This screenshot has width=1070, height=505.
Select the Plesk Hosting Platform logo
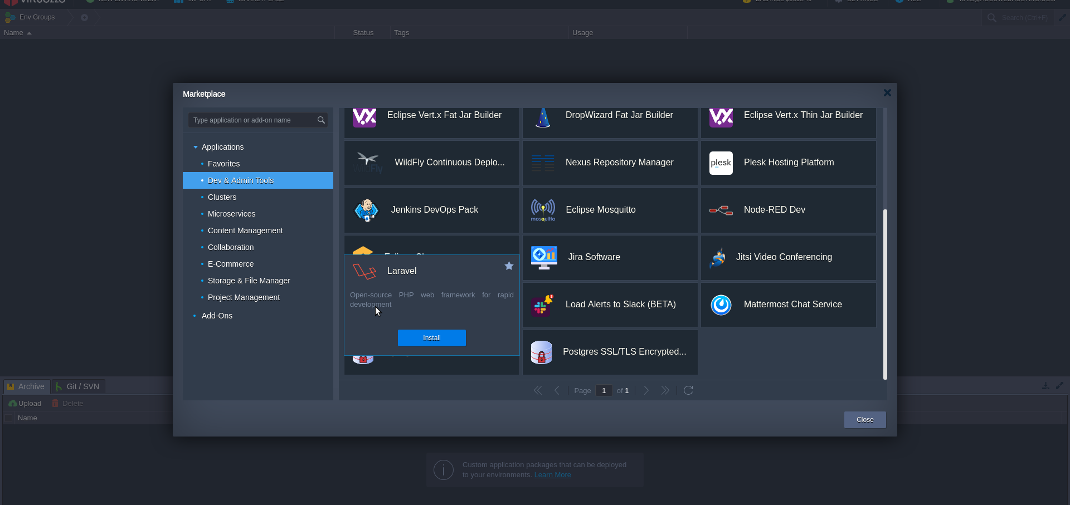[721, 163]
